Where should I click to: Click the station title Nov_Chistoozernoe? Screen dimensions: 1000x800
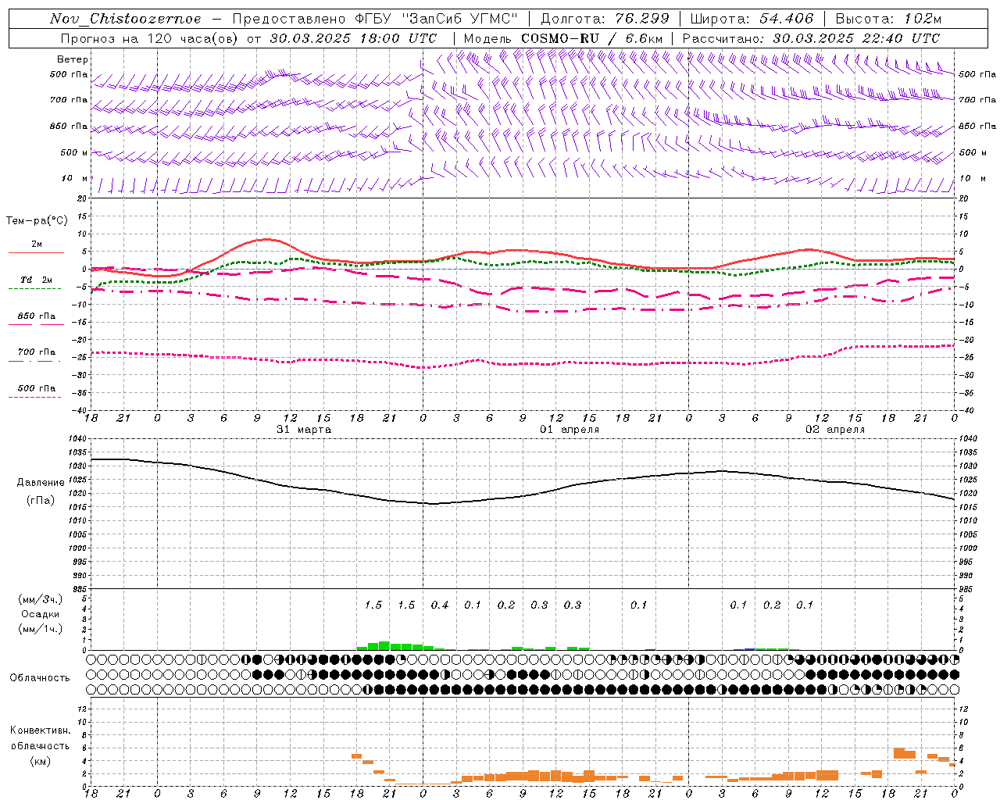click(x=126, y=19)
